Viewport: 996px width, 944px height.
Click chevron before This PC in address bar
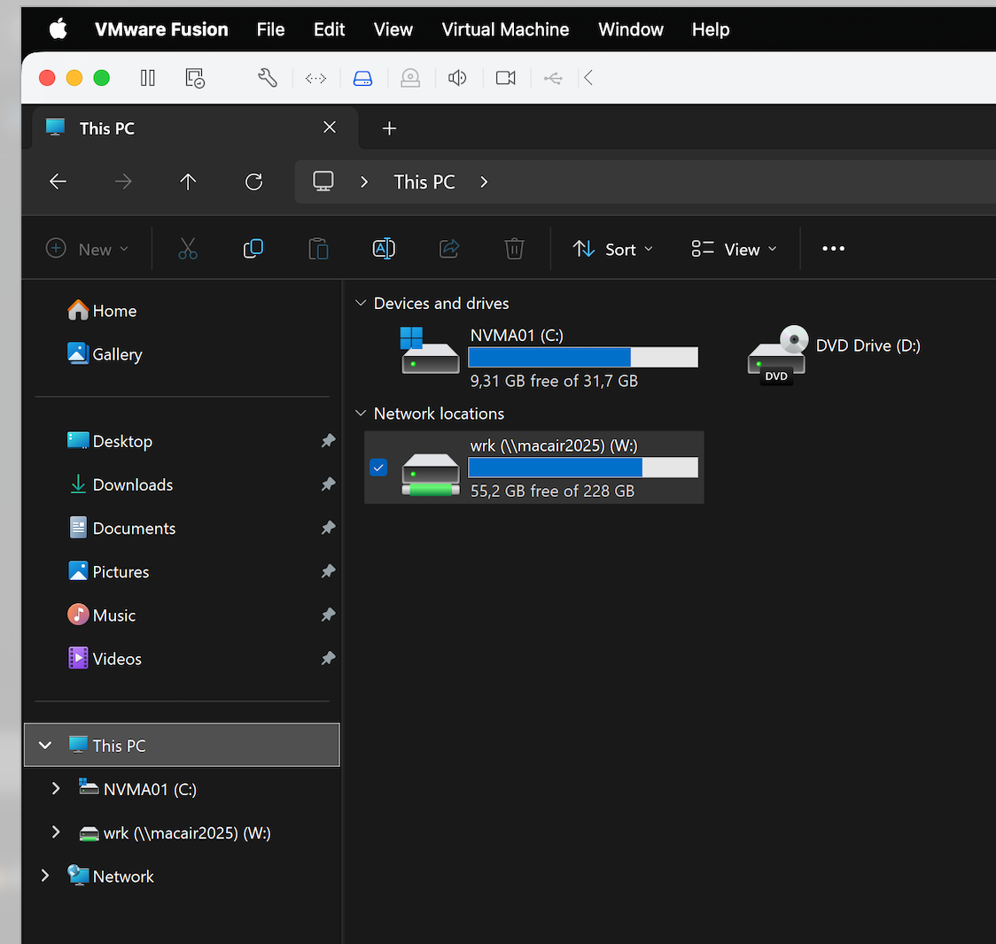tap(364, 182)
